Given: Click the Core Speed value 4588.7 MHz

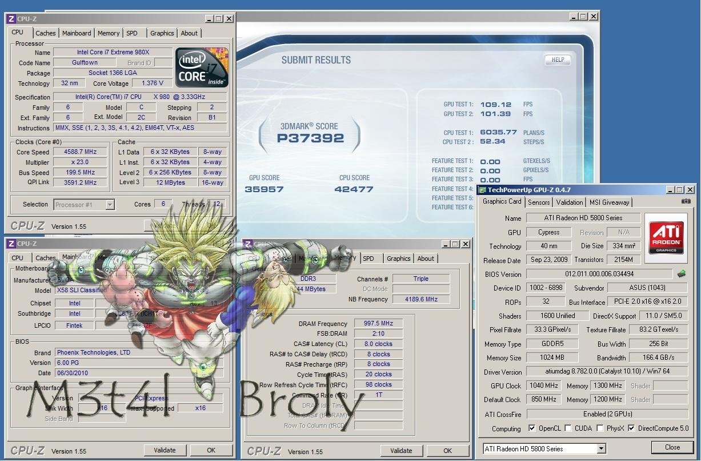Looking at the screenshot, I should (80, 152).
